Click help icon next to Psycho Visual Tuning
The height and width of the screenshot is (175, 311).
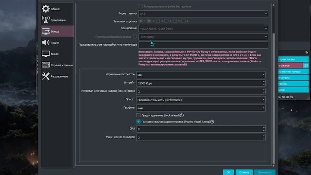(x=212, y=122)
